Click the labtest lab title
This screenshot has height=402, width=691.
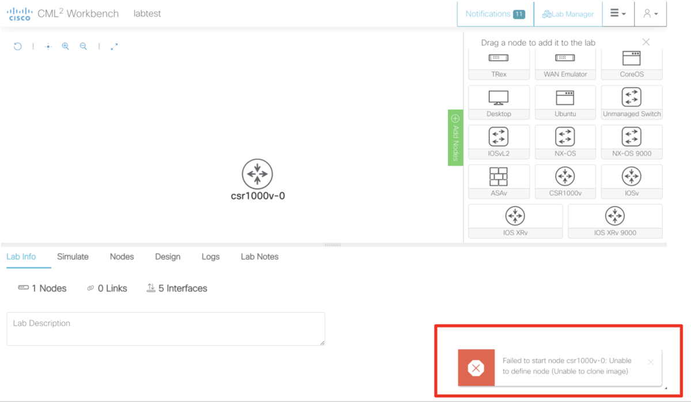pos(147,14)
